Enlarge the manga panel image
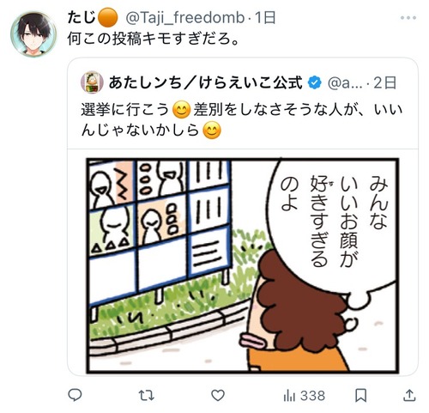The height and width of the screenshot is (413, 429). pyautogui.click(x=243, y=265)
